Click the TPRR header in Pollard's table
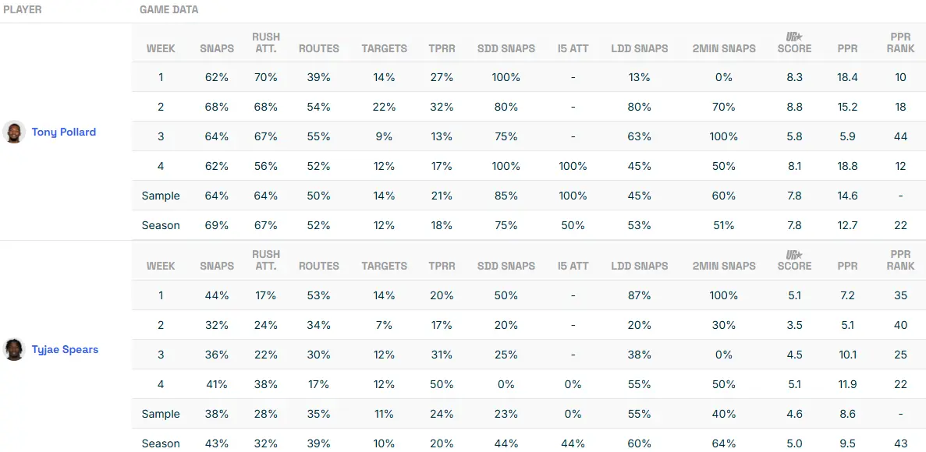 (x=442, y=48)
